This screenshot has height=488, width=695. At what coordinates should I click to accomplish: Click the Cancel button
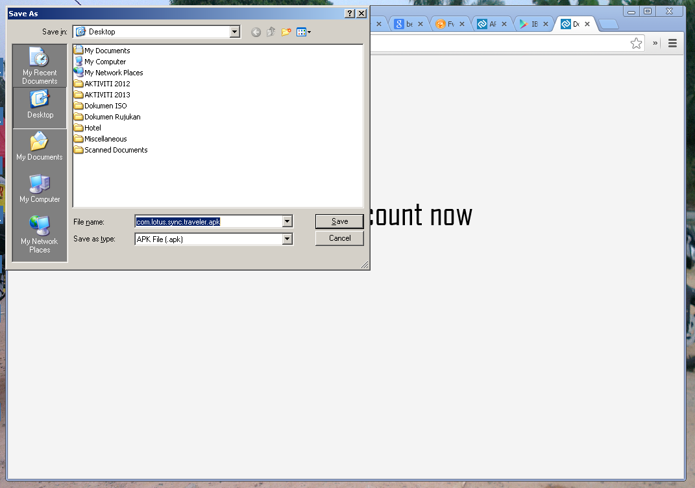pos(339,238)
